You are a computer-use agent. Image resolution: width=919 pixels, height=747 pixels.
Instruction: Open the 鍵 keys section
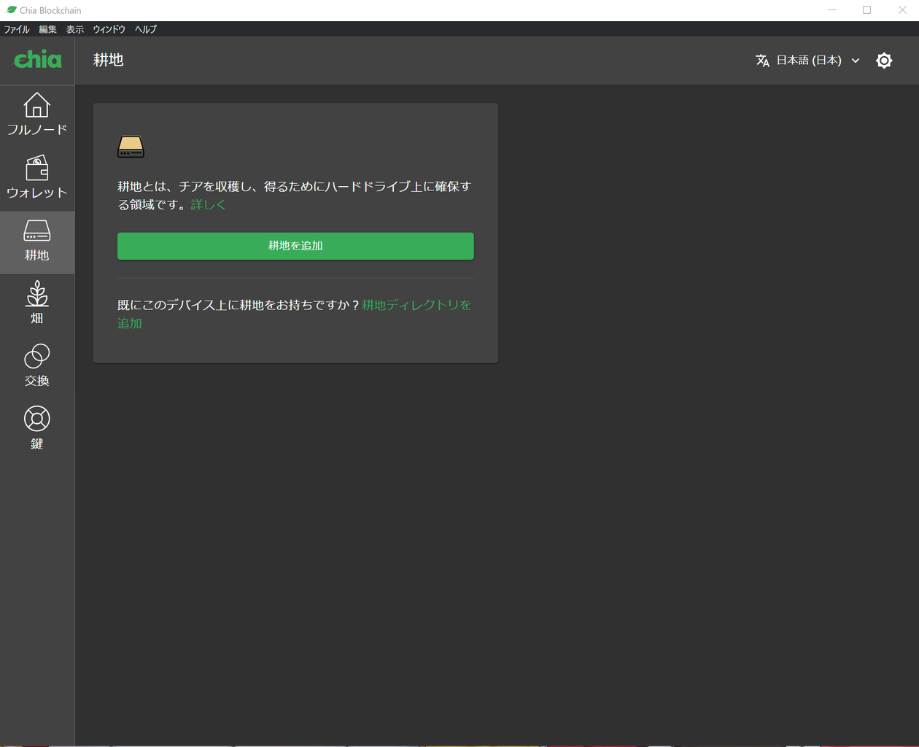pyautogui.click(x=36, y=425)
